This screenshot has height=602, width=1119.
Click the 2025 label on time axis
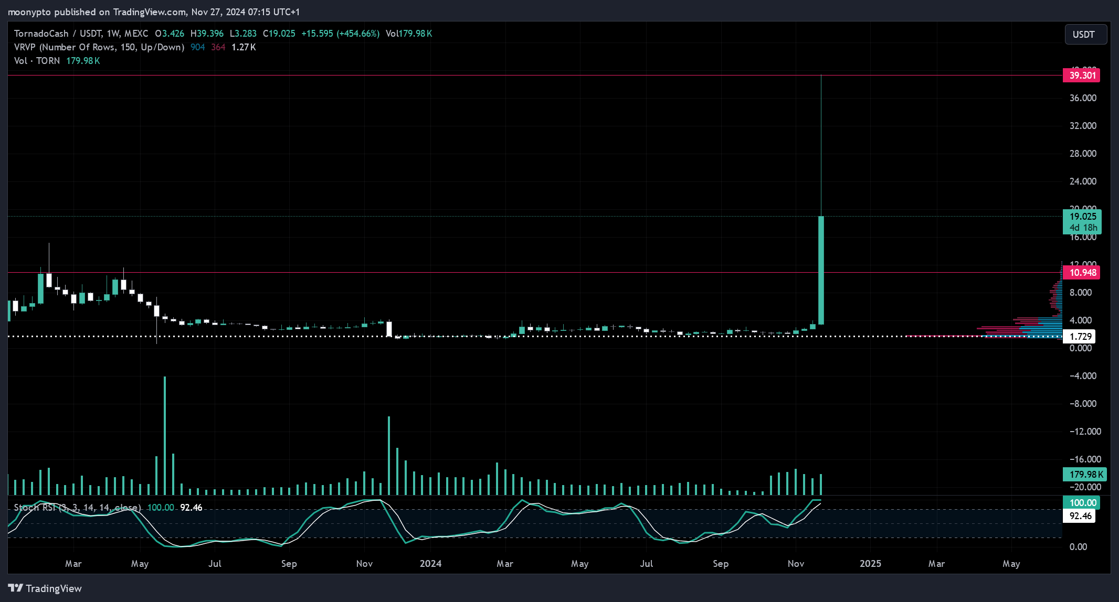click(x=870, y=564)
